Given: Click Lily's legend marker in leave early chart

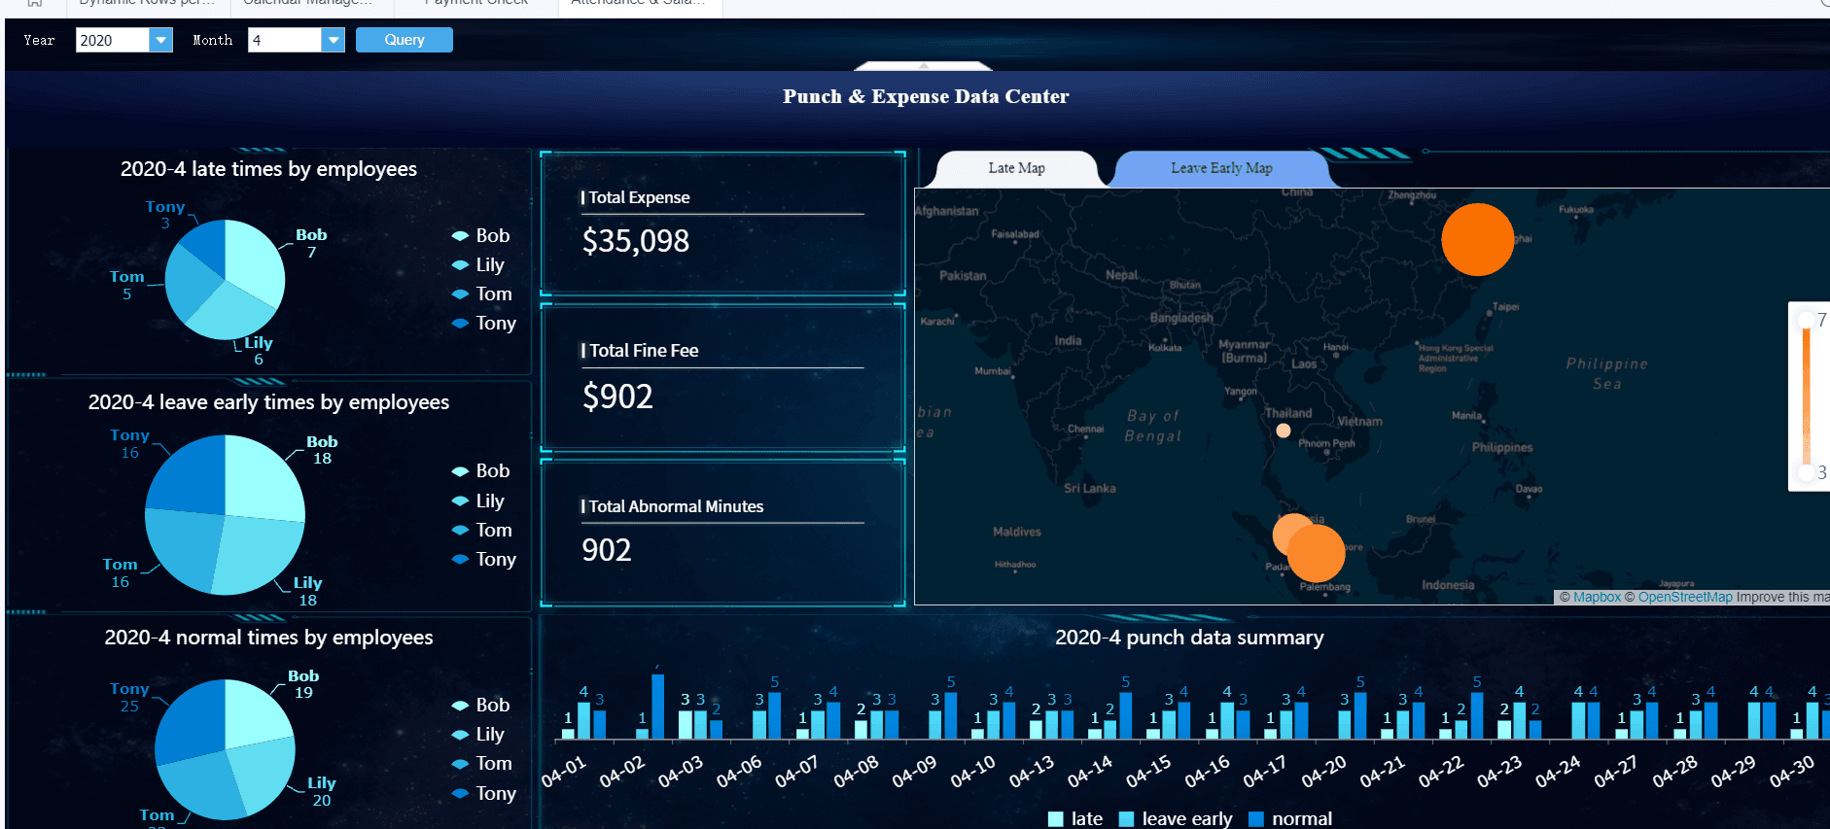Looking at the screenshot, I should coord(460,501).
